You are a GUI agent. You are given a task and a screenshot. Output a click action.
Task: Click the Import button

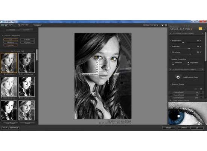[27, 123]
